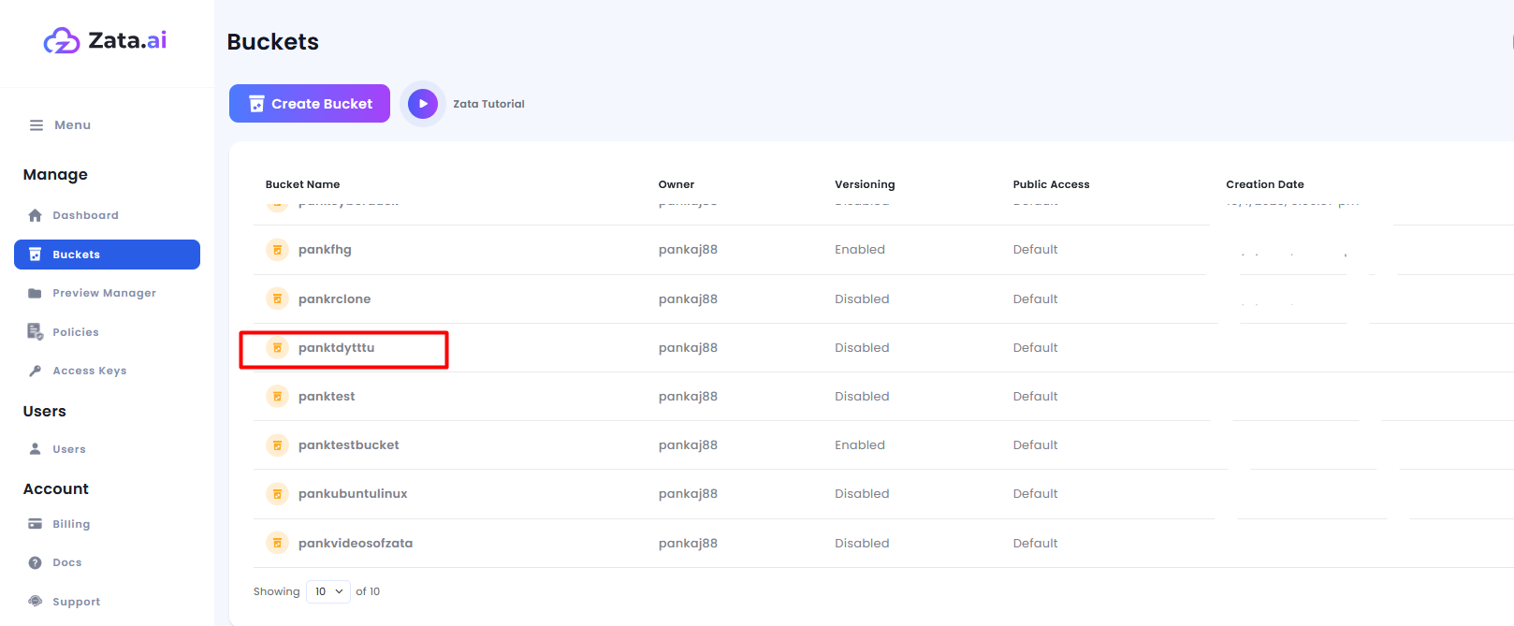Play the Zata Tutorial video button

click(423, 104)
